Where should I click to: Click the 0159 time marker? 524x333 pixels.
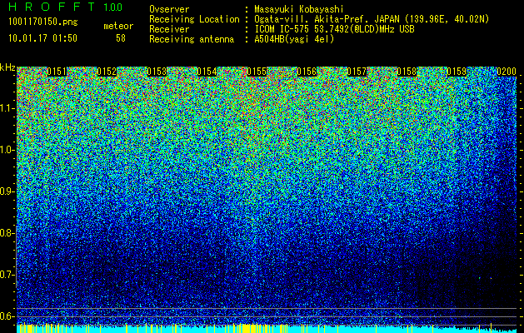(x=457, y=72)
